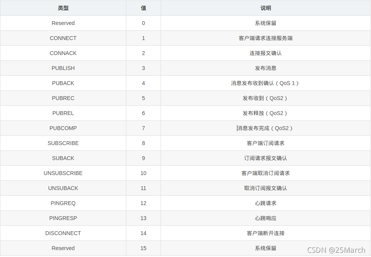This screenshot has width=371, height=257.
Task: Click description 发布消息
Action: pyautogui.click(x=266, y=68)
